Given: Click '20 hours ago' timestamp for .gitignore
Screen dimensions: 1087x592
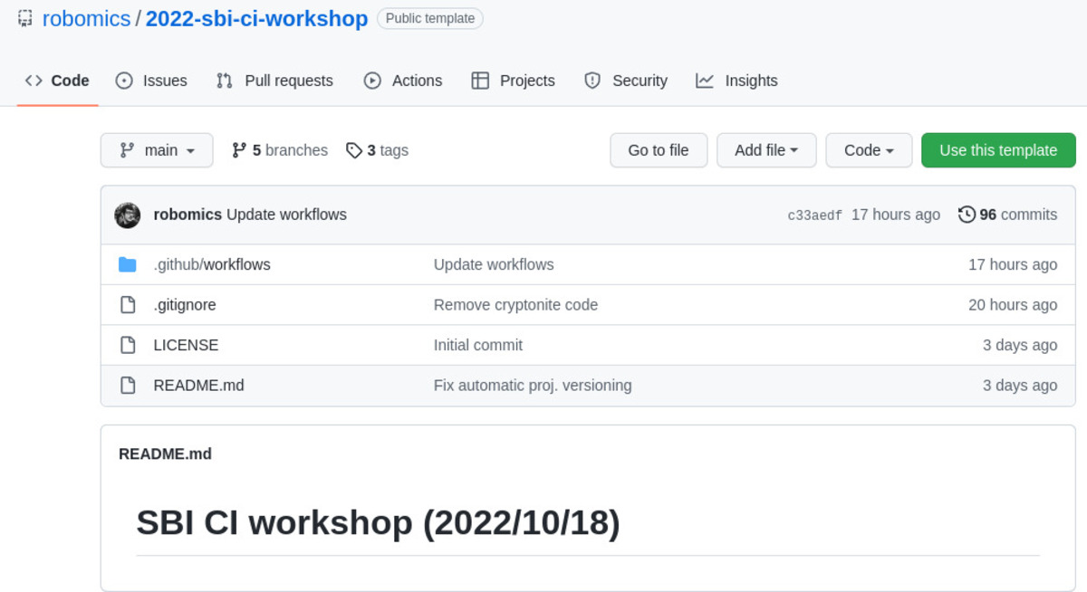Looking at the screenshot, I should [x=1013, y=305].
